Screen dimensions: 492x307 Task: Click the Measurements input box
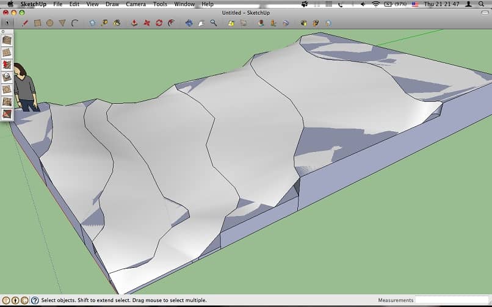(x=452, y=300)
